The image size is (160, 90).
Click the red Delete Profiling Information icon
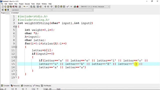[77, 7]
